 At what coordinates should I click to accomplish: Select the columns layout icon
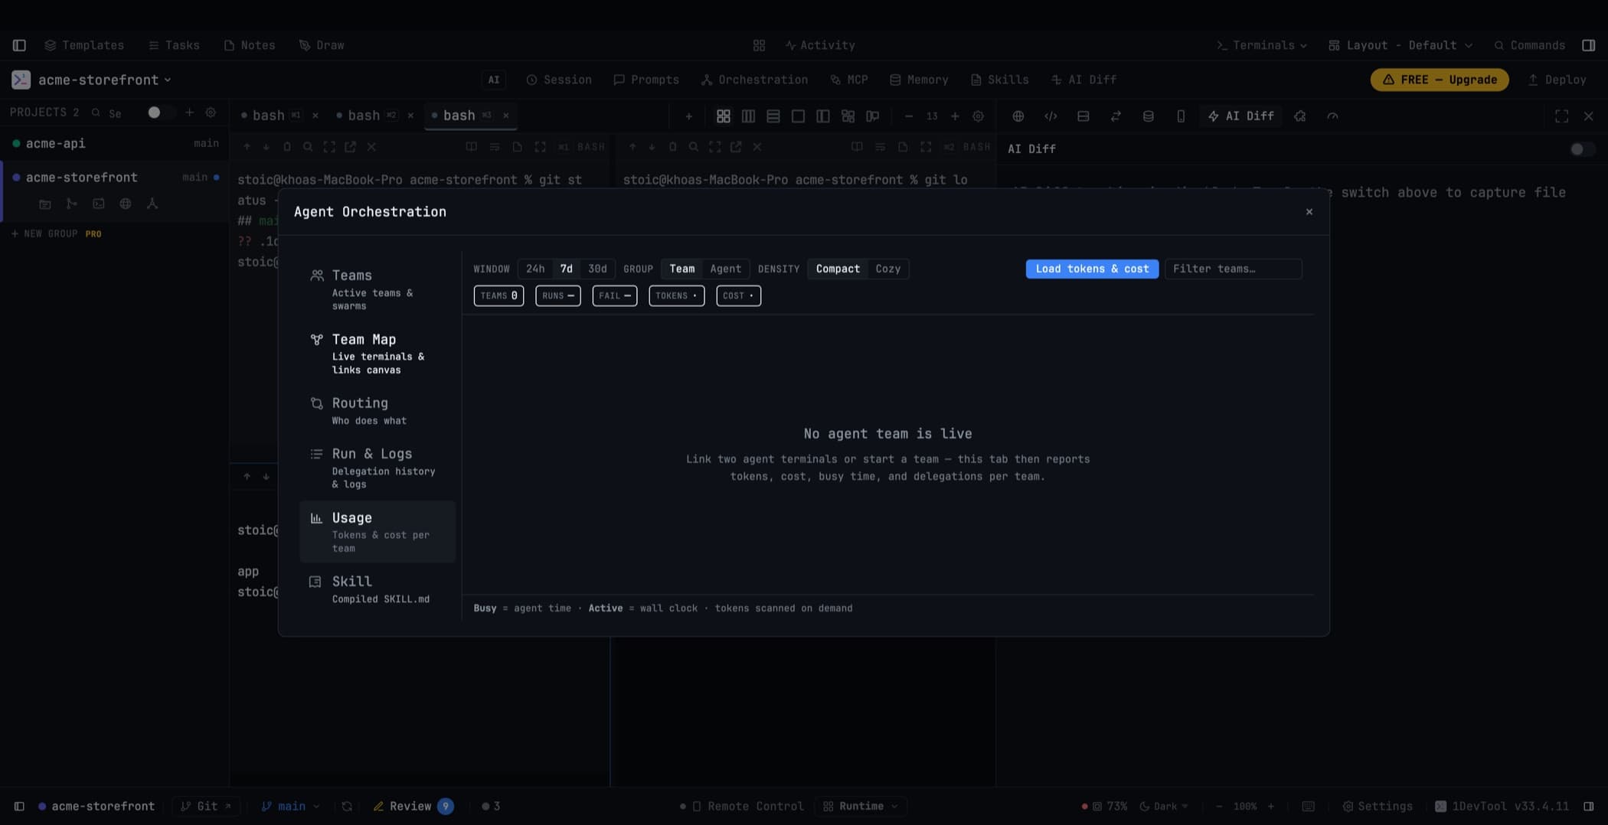pyautogui.click(x=748, y=116)
